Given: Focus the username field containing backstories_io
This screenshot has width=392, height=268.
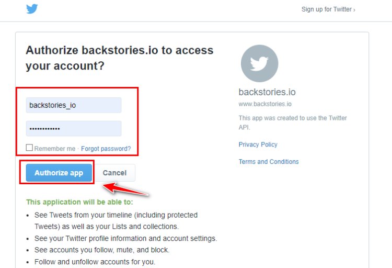Looking at the screenshot, I should 74,105.
